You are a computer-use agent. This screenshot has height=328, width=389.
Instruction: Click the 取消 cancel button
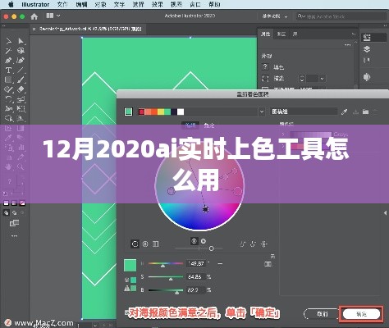[x=322, y=314]
